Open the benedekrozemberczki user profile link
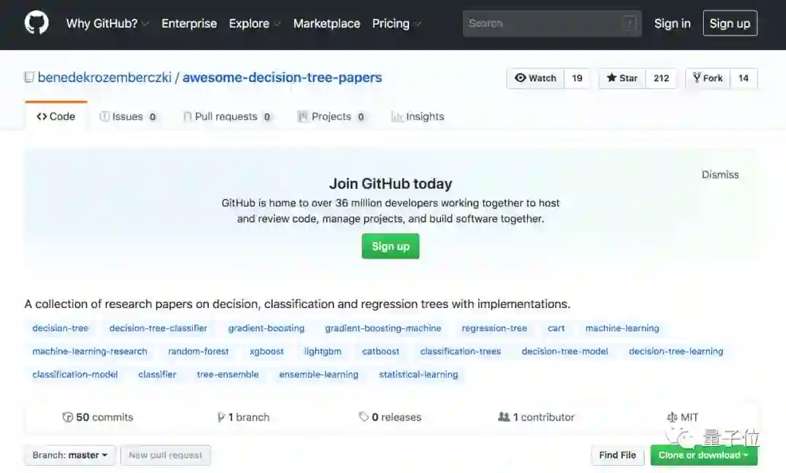The height and width of the screenshot is (473, 786). (104, 78)
